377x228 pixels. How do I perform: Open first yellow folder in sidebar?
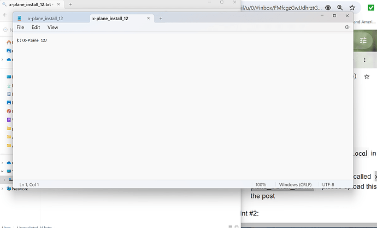click(9, 128)
